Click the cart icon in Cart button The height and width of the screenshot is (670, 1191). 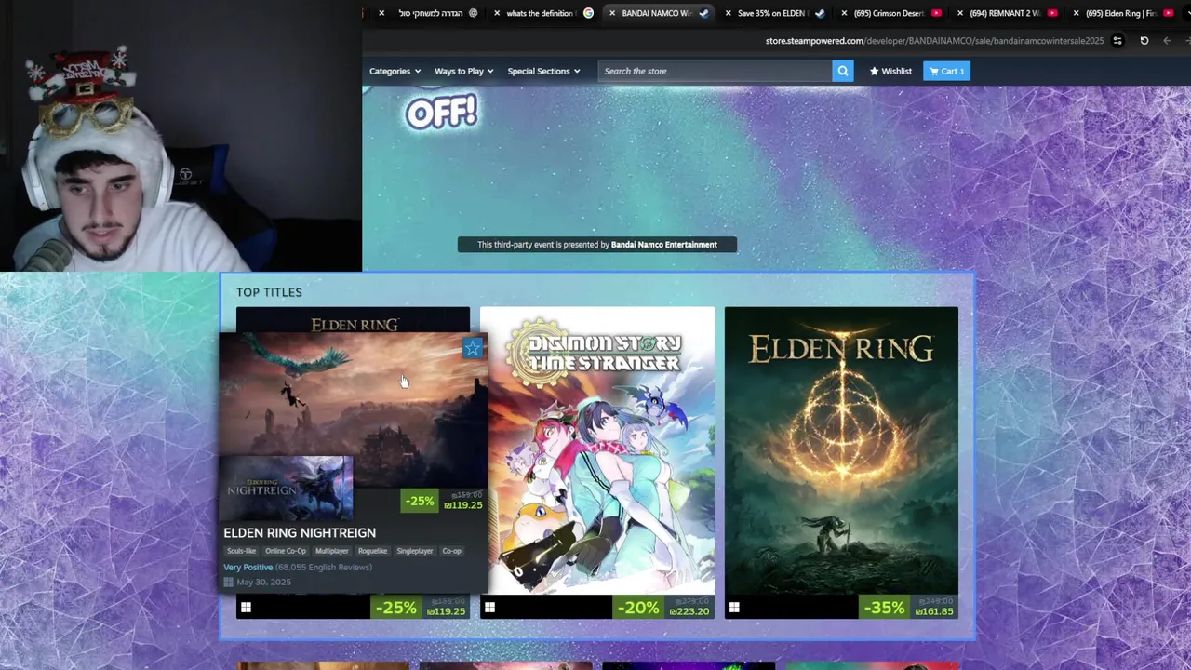[x=933, y=71]
